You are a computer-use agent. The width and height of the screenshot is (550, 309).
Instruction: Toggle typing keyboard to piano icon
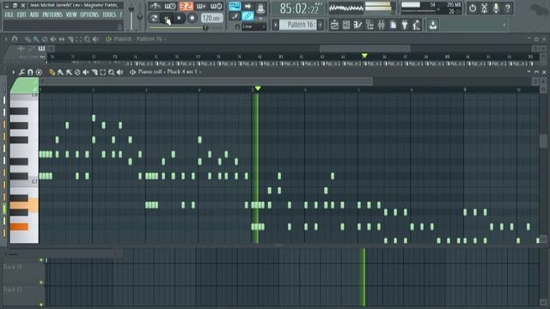pyautogui.click(x=235, y=6)
